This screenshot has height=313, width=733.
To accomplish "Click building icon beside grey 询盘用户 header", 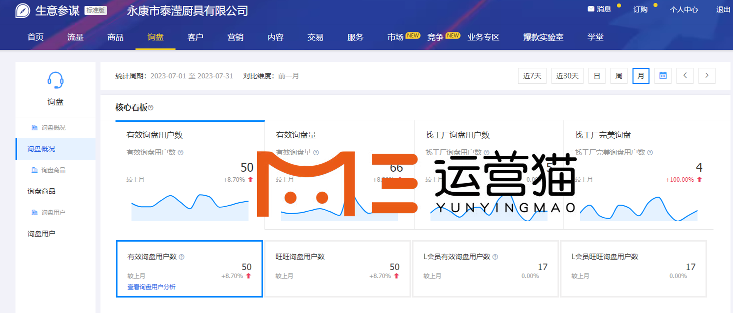I will [34, 213].
